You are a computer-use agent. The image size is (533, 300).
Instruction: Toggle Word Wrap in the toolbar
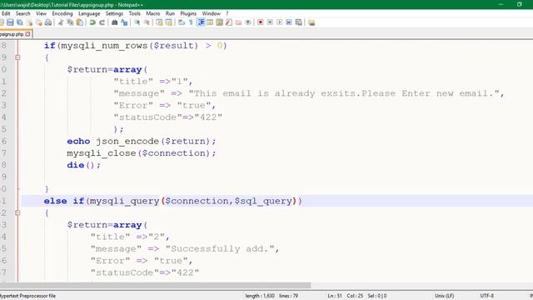[182, 22]
